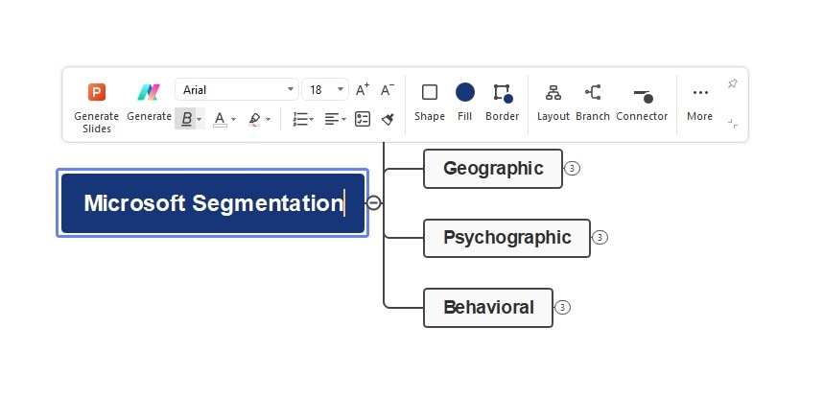Open the numbered list dropdown
824x398 pixels.
tap(303, 119)
